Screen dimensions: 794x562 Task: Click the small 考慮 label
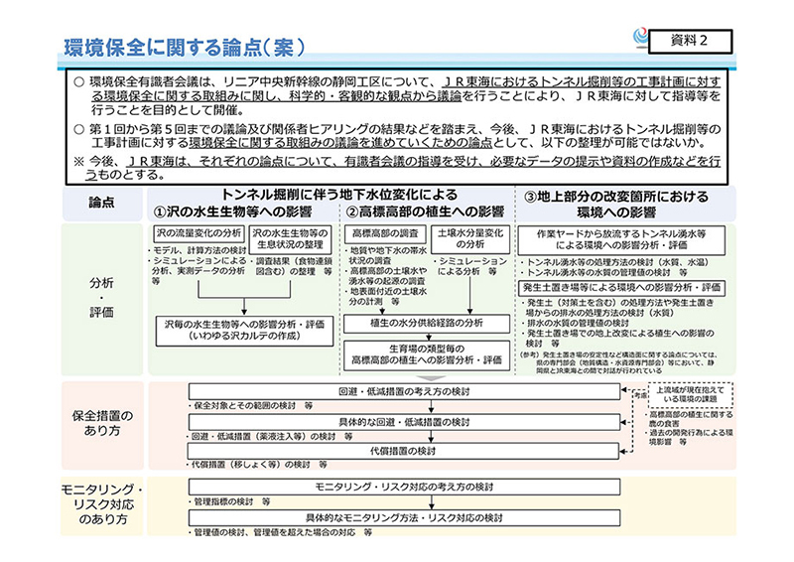coord(640,395)
